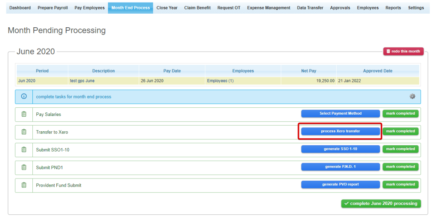Click the 19,250.00 net pay value

pos(325,81)
